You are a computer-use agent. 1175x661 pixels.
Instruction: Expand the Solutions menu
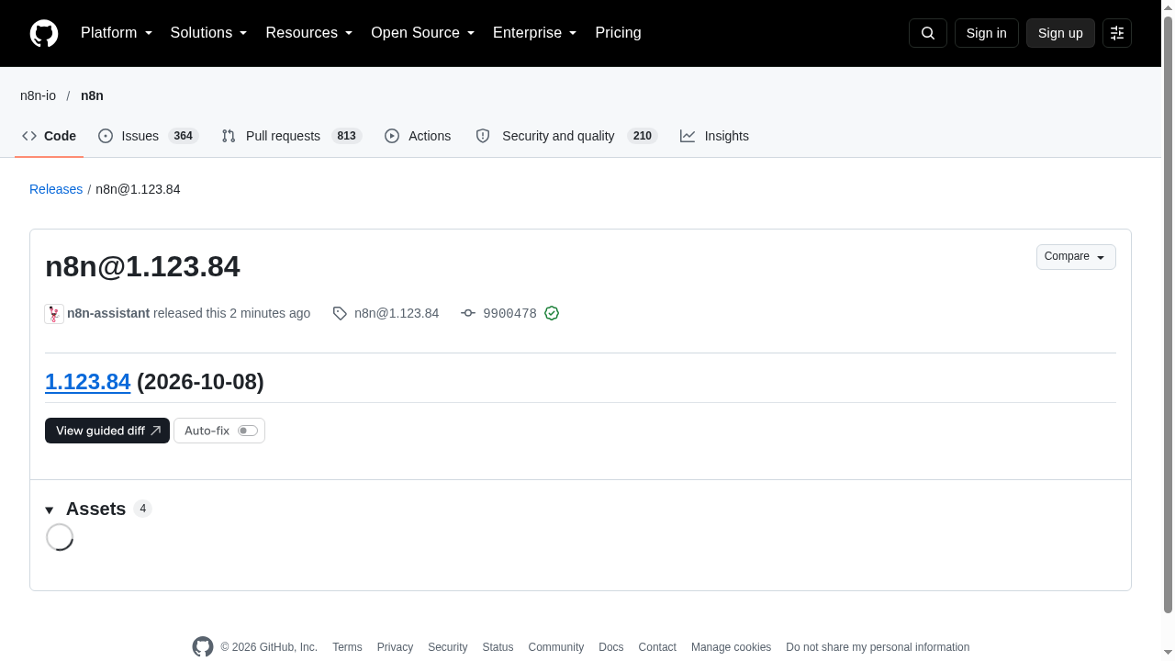pos(209,33)
